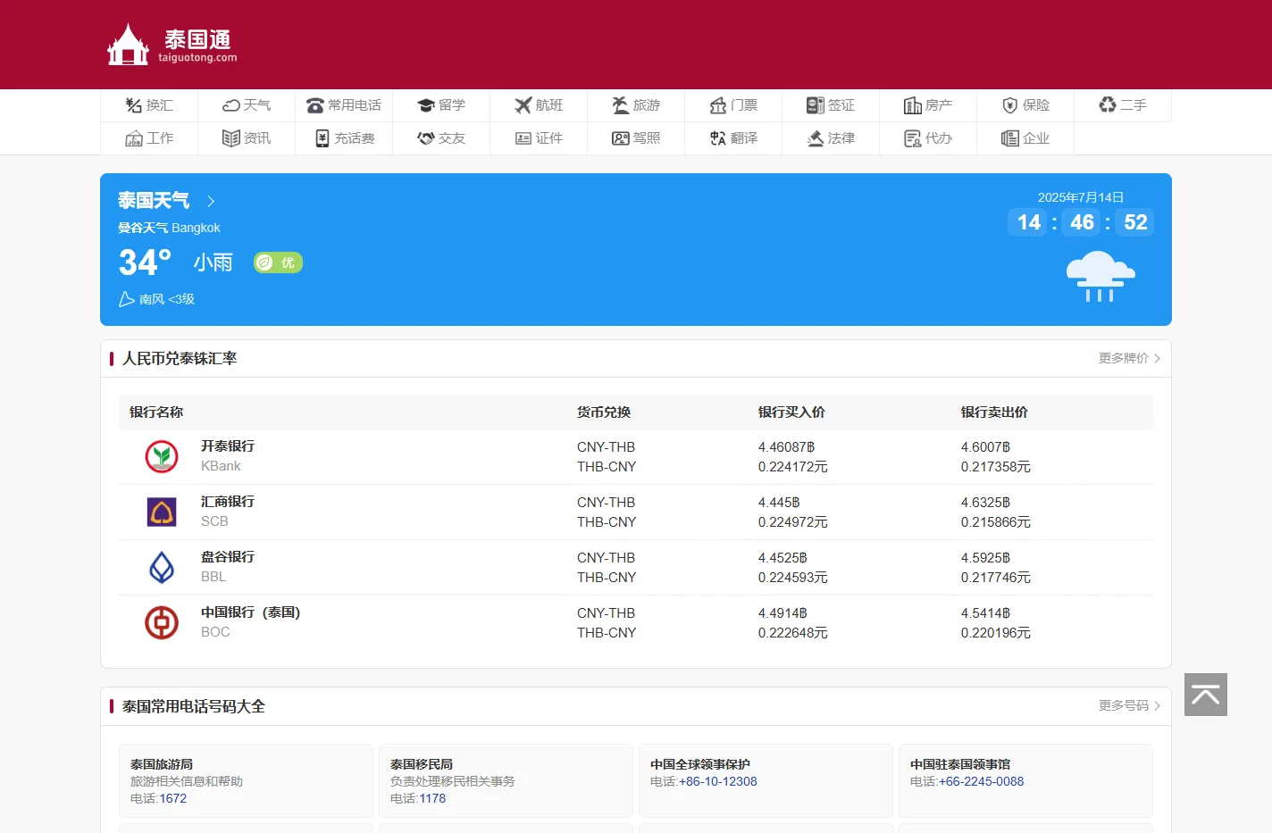Click the KBank logo icon
This screenshot has height=833, width=1272.
pos(162,456)
